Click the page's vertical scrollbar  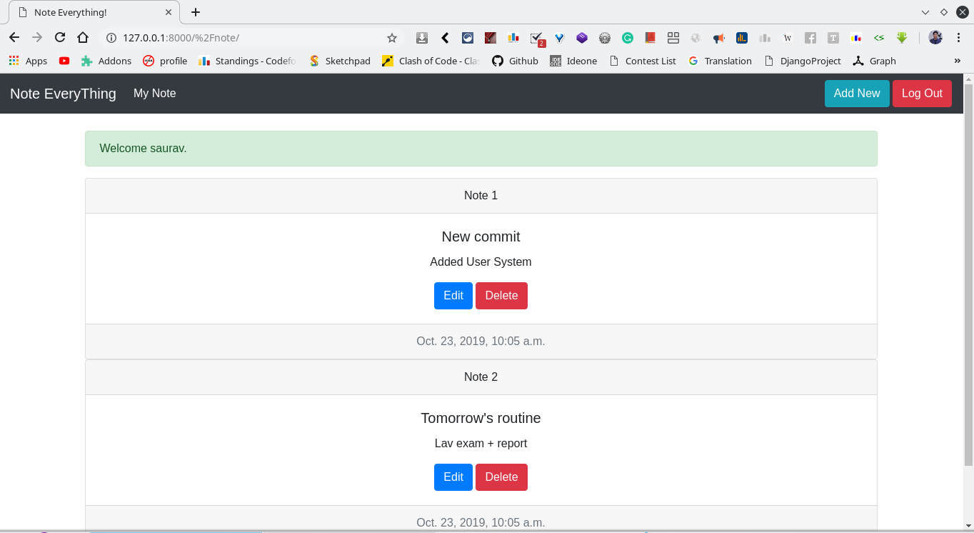968,286
